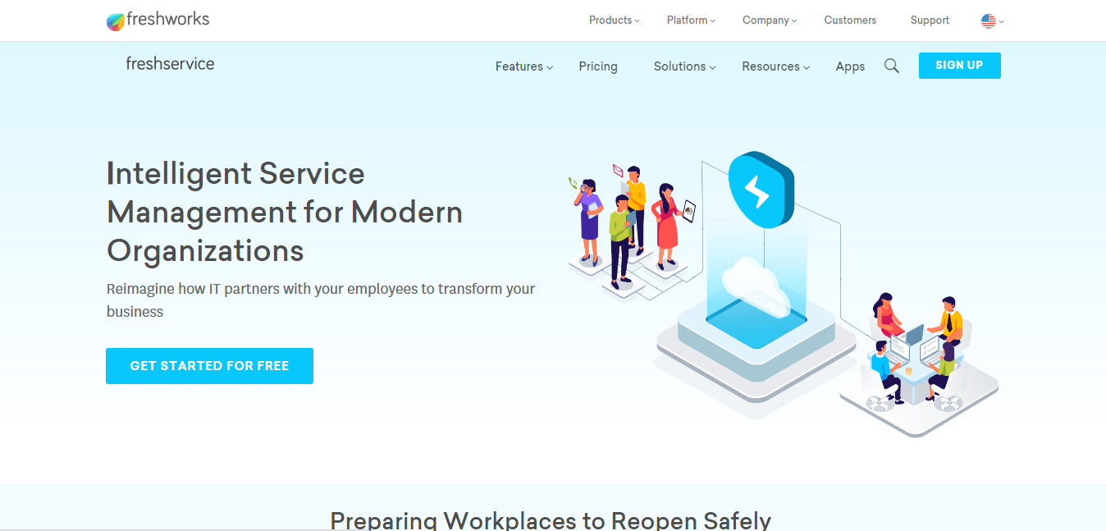This screenshot has width=1106, height=531.
Task: Select the freshservice product logo
Action: click(170, 63)
